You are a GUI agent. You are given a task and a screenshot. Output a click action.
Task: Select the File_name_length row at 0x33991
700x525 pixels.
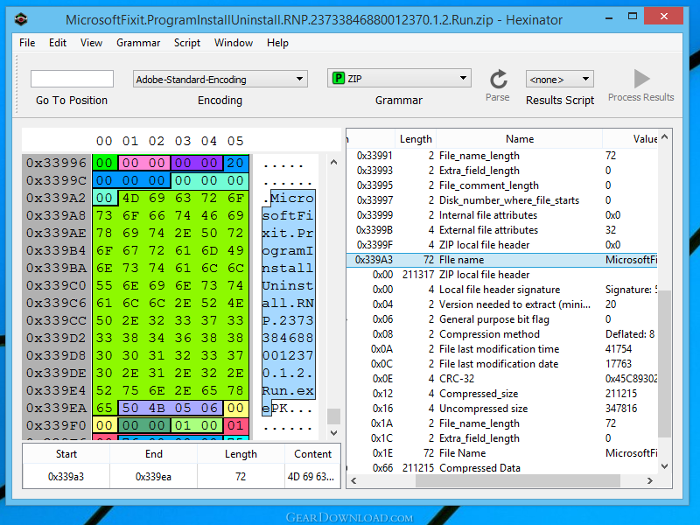tap(501, 156)
